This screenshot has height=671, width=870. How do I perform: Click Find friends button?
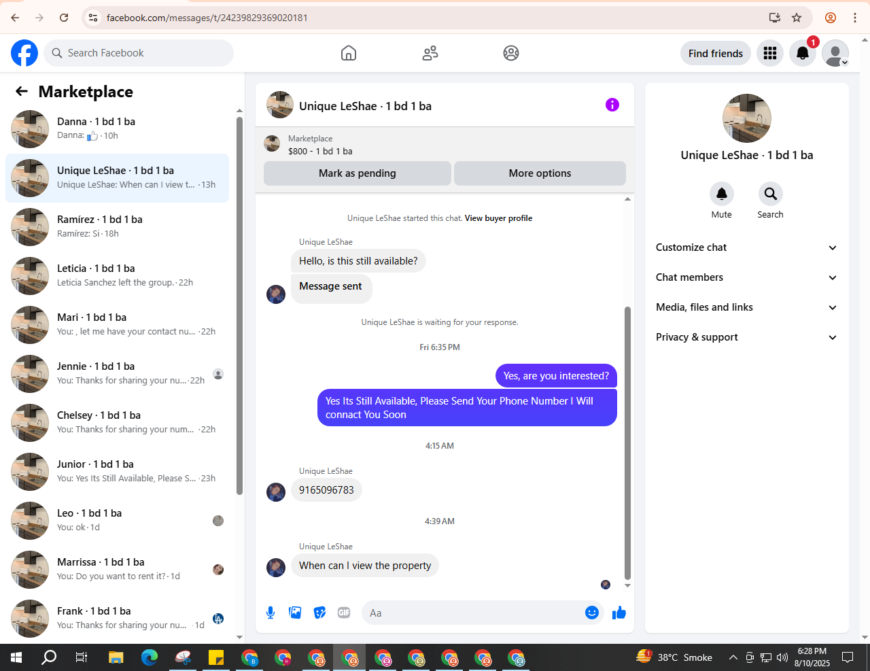pos(716,53)
